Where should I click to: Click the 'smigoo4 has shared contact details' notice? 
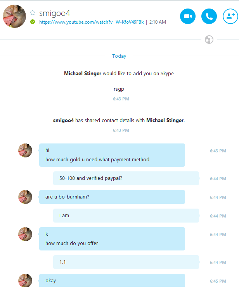coord(119,121)
